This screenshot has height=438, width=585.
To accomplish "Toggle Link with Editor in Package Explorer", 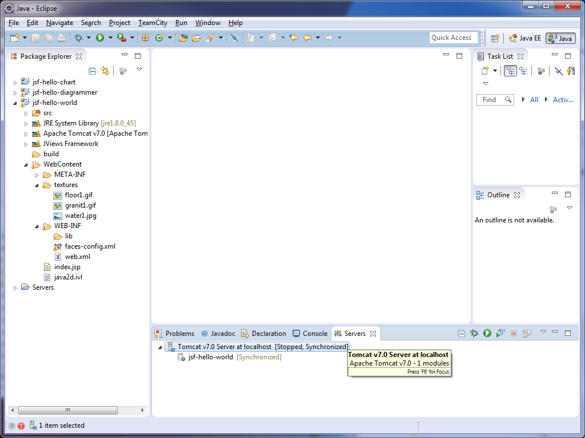I will (x=105, y=71).
